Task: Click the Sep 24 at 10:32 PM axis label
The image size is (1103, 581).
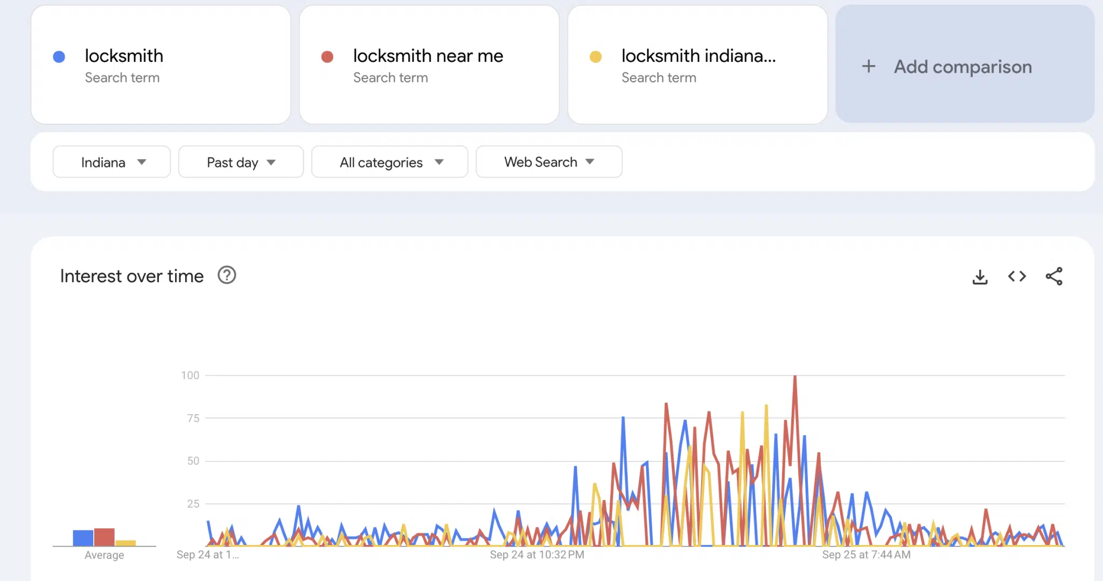Action: coord(536,555)
